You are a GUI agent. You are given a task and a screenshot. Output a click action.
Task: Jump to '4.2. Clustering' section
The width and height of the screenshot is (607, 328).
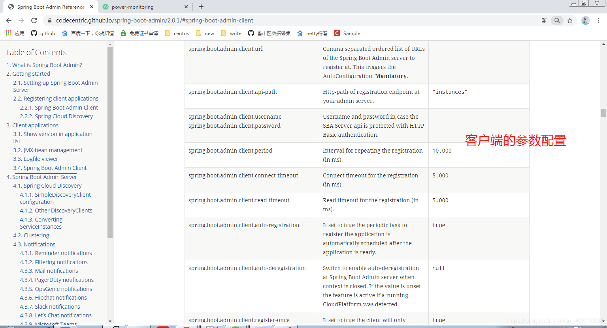31,235
